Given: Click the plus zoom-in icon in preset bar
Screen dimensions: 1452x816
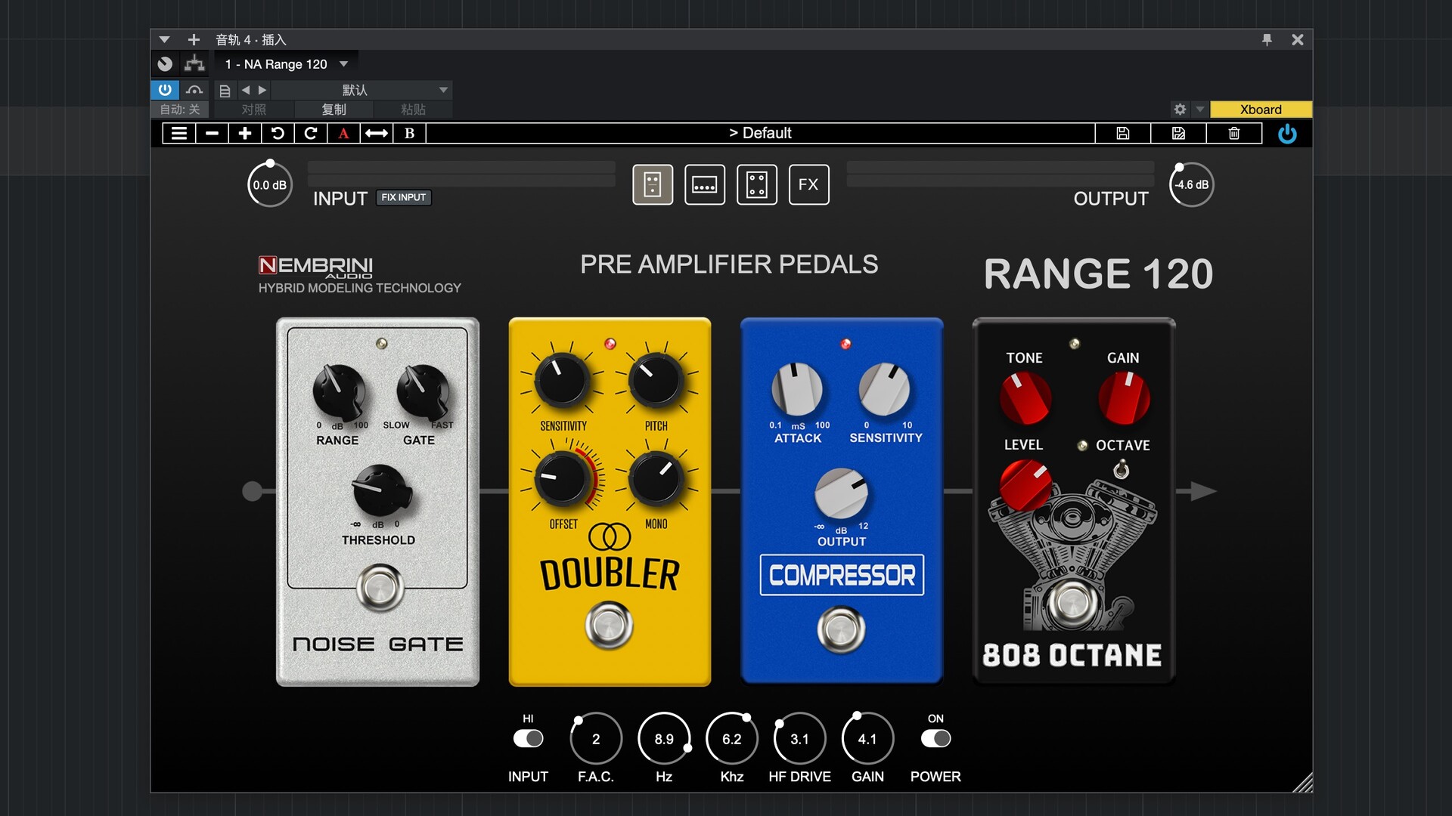Looking at the screenshot, I should pos(245,134).
